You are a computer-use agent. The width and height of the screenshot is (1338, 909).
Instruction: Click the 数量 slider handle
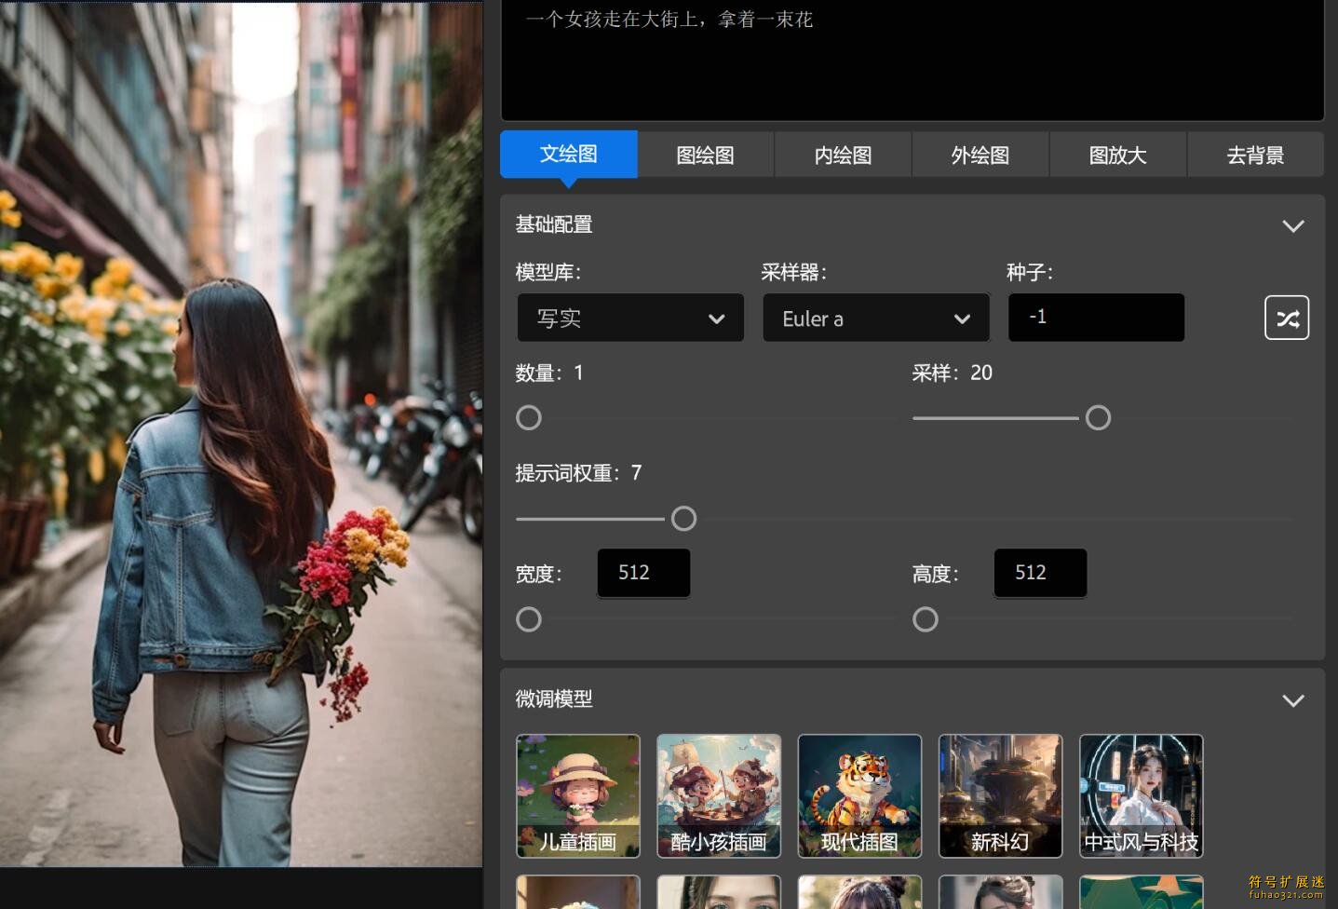click(529, 418)
